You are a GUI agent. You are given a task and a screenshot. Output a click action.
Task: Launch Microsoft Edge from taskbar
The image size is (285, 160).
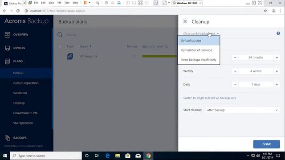click(107, 156)
